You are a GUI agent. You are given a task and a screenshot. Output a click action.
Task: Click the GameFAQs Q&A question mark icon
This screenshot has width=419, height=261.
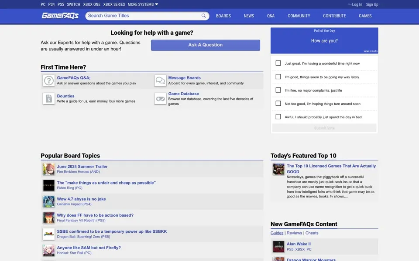click(x=48, y=80)
